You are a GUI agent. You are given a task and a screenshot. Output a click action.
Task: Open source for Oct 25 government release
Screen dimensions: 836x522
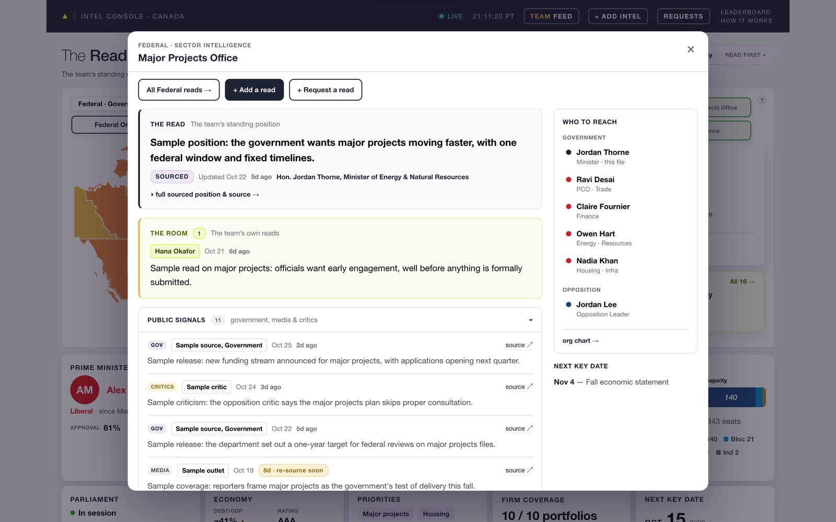(519, 345)
